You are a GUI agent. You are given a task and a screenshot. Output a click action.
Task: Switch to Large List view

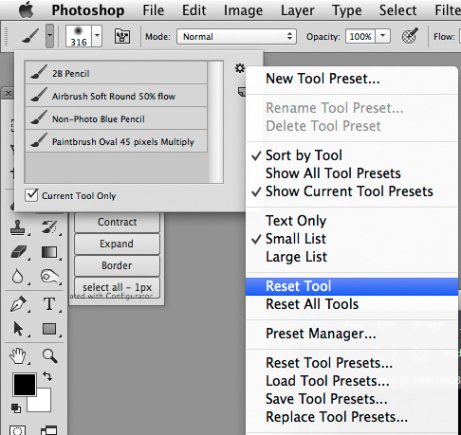(352, 257)
